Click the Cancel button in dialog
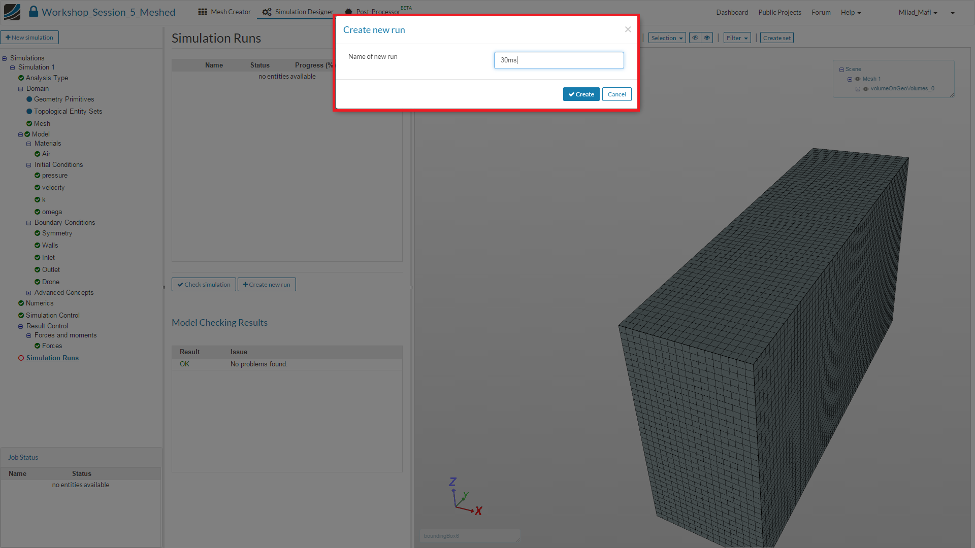Viewport: 975px width, 548px height. click(x=616, y=94)
